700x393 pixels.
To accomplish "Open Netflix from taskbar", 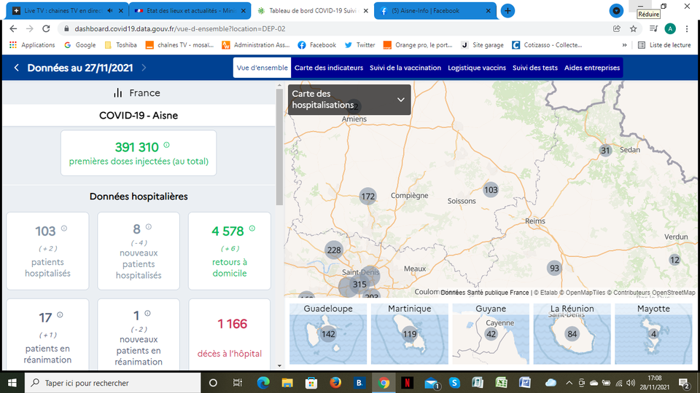I will 407,383.
